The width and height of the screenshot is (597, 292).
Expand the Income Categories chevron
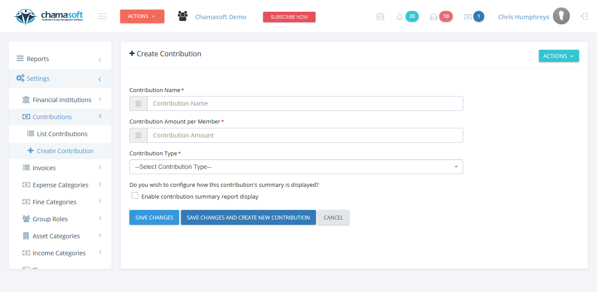100,252
